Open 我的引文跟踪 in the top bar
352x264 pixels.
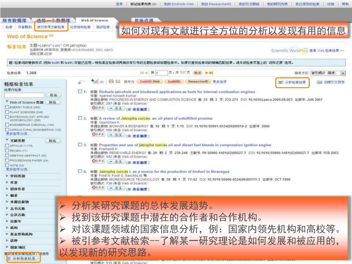(249, 4)
